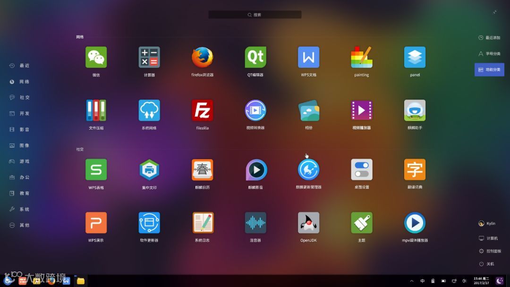Launch the OpenJDK app
510x287 pixels.
point(308,223)
